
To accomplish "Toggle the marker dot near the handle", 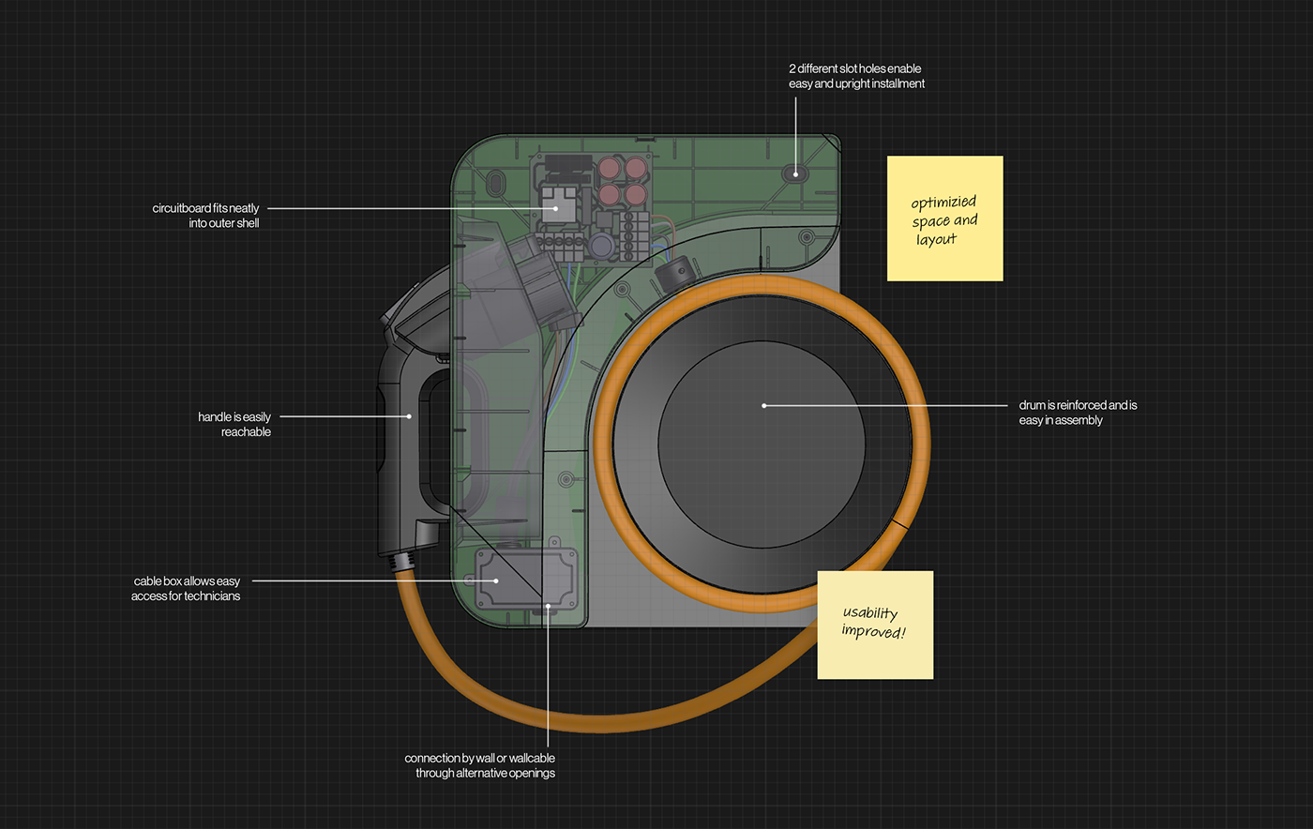I will point(409,415).
